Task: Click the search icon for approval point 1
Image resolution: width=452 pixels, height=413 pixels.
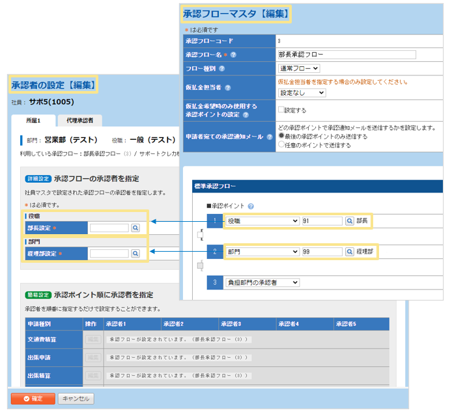Action: (x=350, y=221)
